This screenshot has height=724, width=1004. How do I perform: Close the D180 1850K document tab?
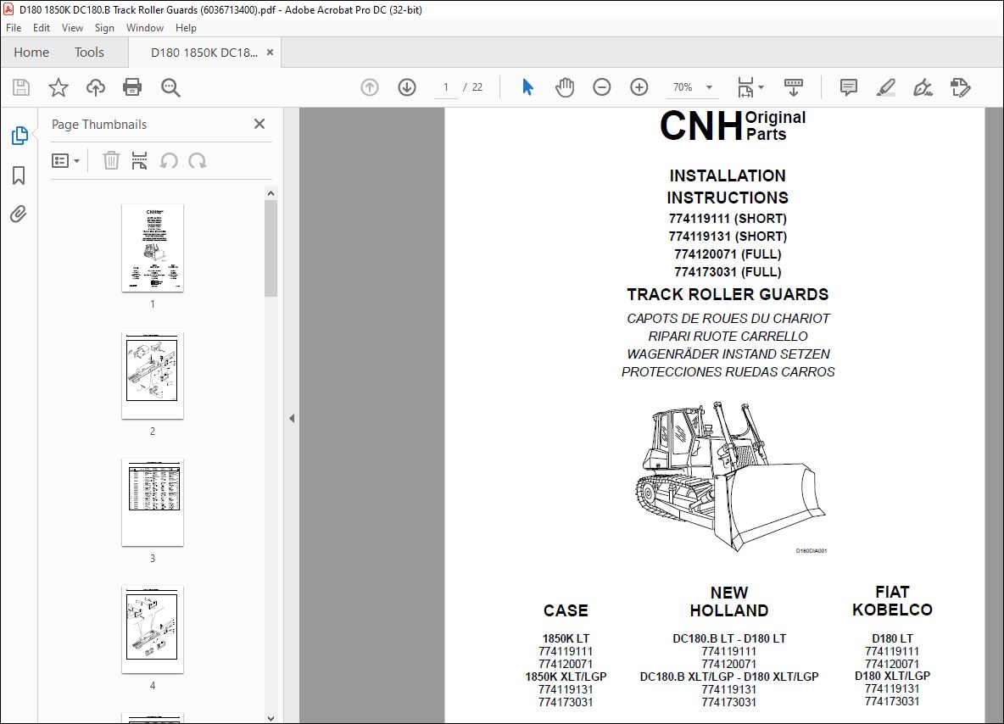[270, 53]
